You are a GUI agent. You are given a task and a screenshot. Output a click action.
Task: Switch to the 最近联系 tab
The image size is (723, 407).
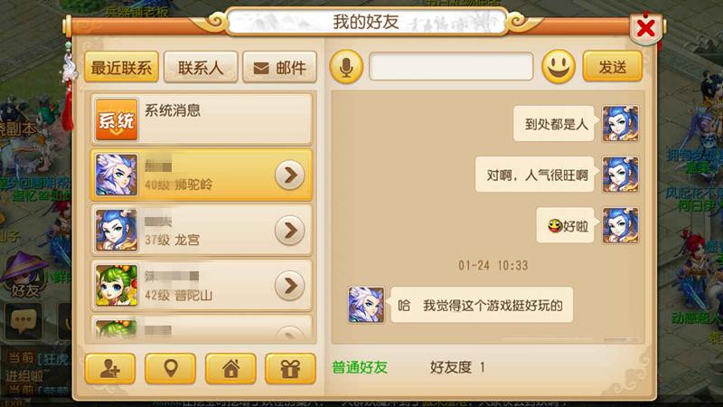pos(122,67)
